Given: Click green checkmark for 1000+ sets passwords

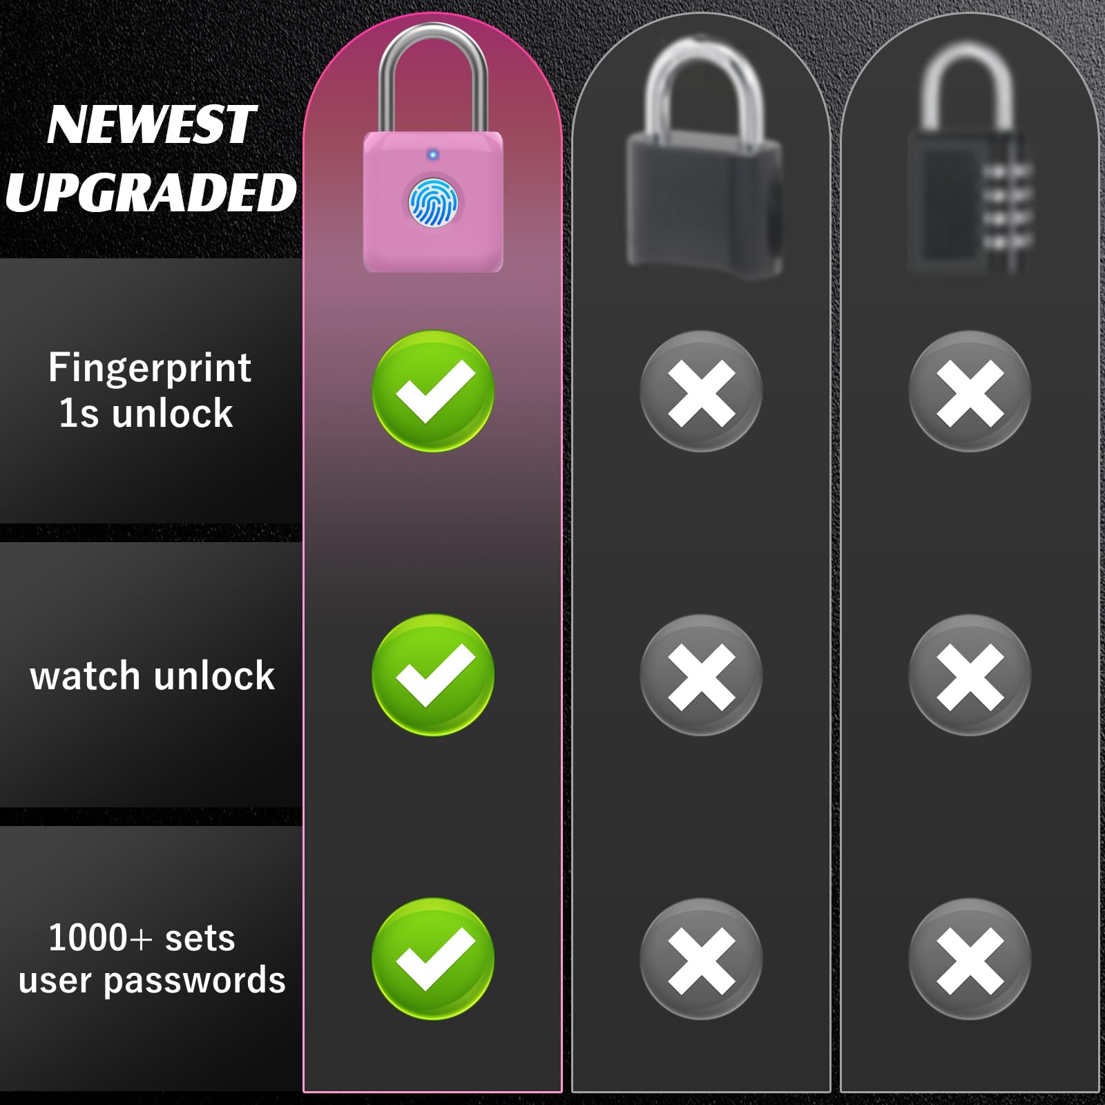Looking at the screenshot, I should click(x=433, y=959).
